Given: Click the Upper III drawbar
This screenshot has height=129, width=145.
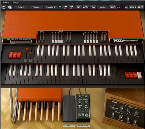Looking at the screenshot, I should point(97,42).
